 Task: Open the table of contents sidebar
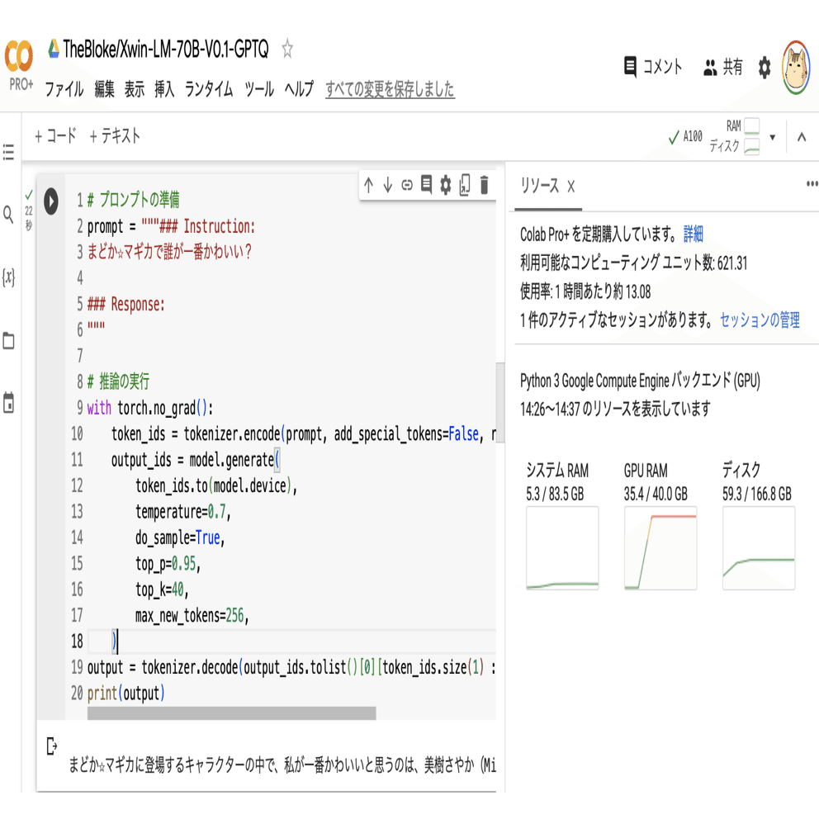(x=10, y=151)
